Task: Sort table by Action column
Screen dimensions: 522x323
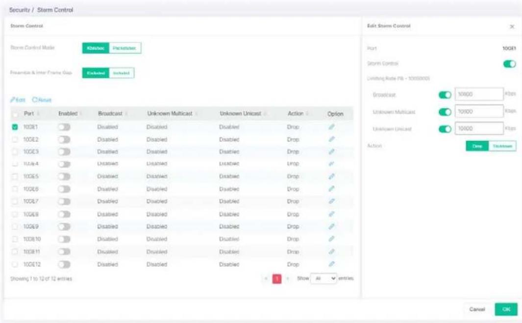Action: tap(307, 114)
